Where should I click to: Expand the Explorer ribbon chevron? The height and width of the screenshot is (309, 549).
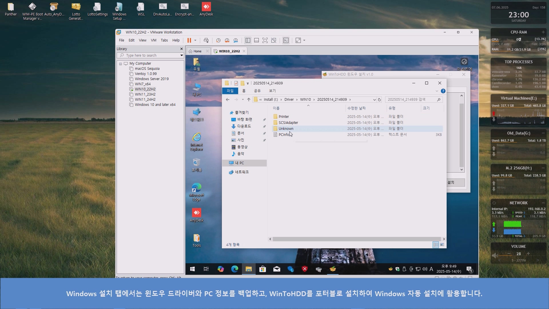click(x=437, y=91)
